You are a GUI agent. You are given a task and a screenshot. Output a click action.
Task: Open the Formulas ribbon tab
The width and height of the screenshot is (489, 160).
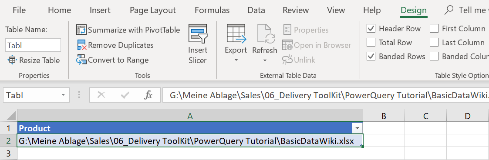pyautogui.click(x=212, y=10)
